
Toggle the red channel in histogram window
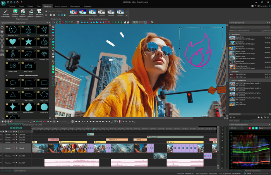pos(250,128)
